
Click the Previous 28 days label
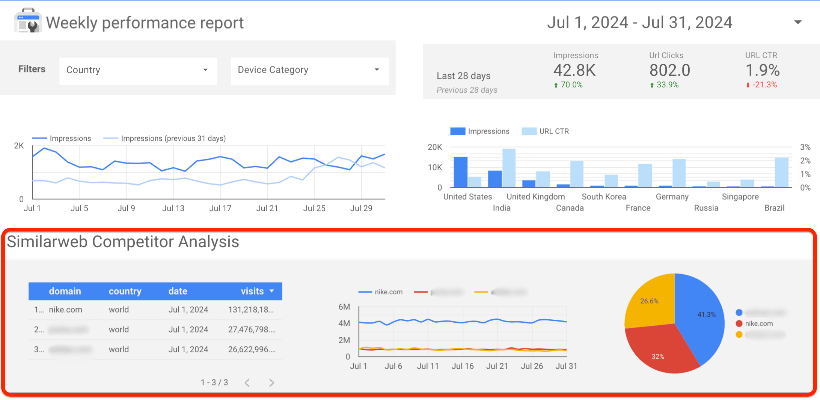click(467, 90)
